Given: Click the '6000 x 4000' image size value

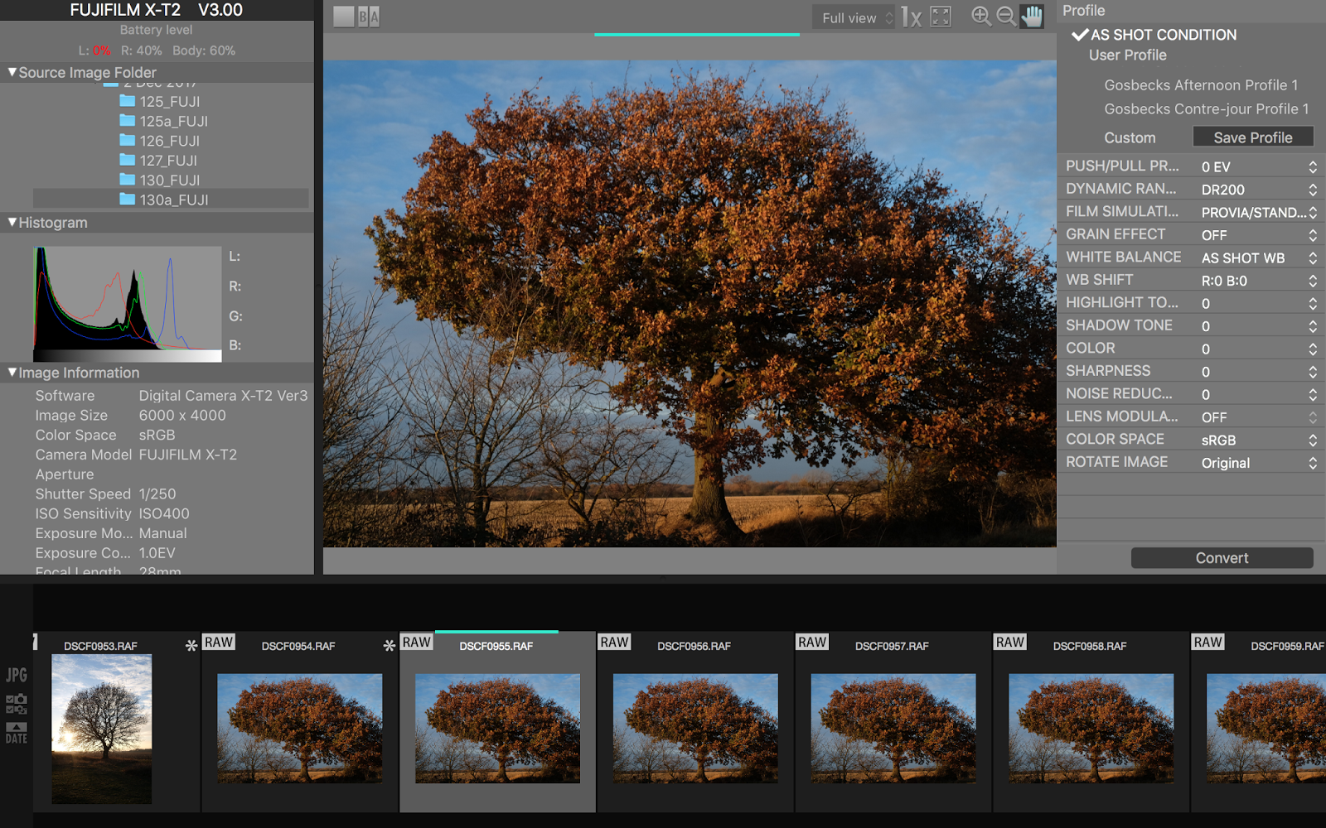Looking at the screenshot, I should click(182, 416).
